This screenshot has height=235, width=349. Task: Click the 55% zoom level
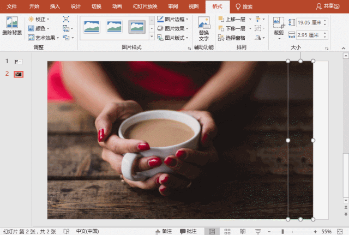pos(326,232)
